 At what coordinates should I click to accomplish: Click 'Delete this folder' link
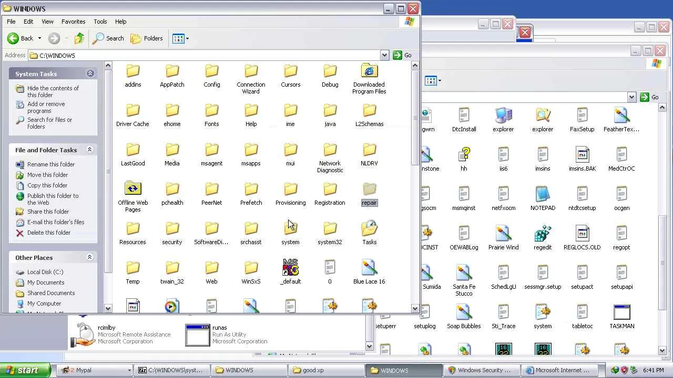point(49,233)
